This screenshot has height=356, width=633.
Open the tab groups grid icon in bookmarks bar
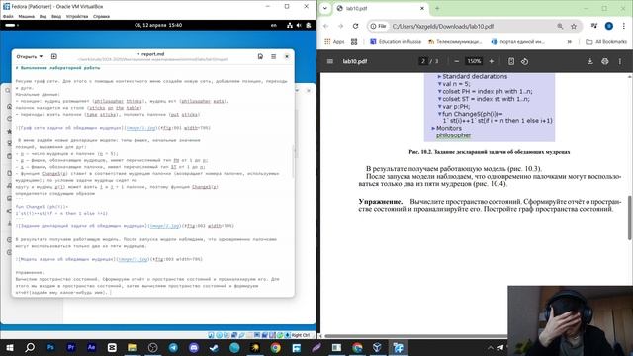[354, 42]
